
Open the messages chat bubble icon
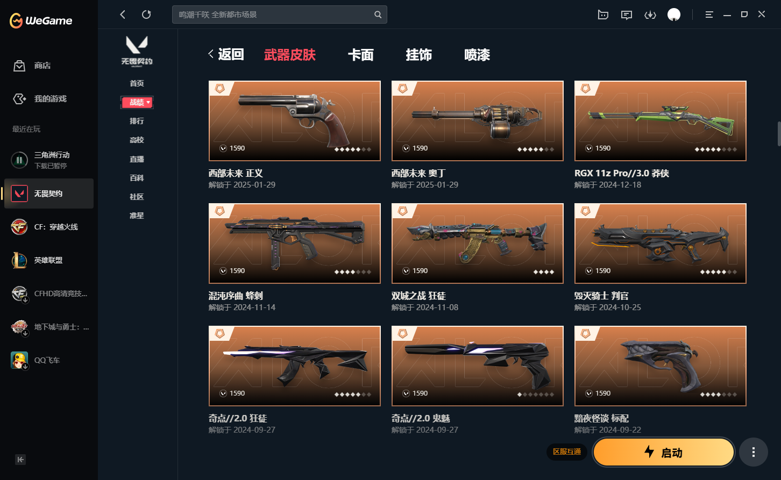click(x=627, y=15)
